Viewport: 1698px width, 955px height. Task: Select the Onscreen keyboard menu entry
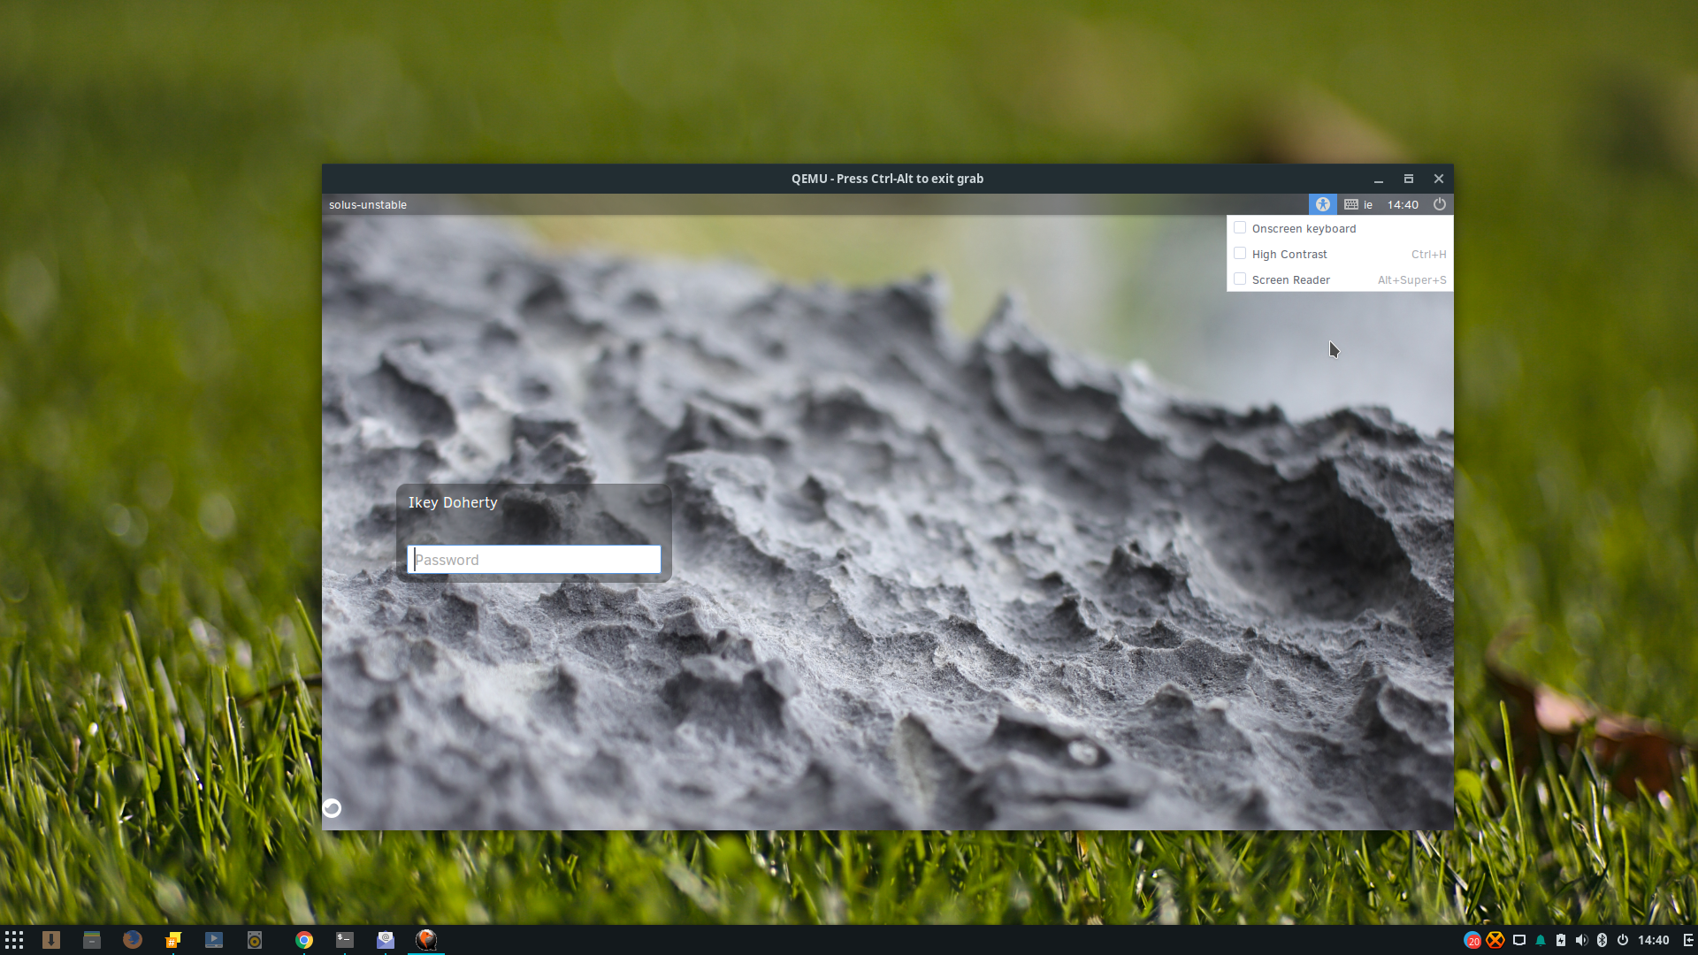pos(1340,228)
